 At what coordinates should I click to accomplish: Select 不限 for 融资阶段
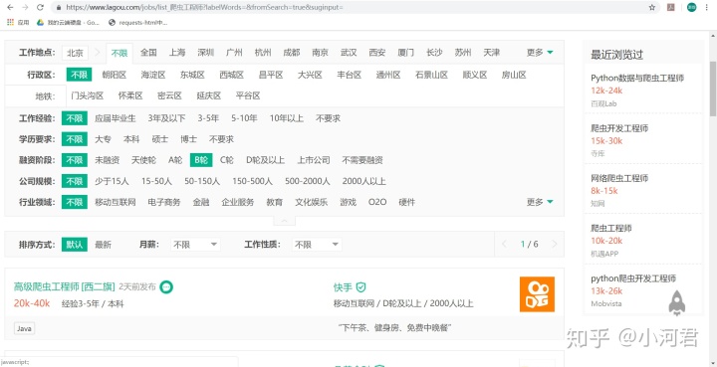point(75,160)
